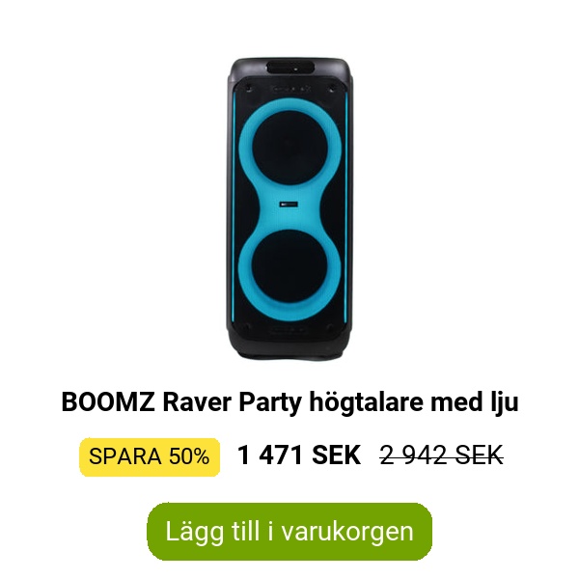Select the yellow SPARA 50% badge
This screenshot has height=579, width=579.
pos(150,456)
